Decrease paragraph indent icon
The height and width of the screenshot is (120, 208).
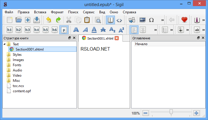coord(181,30)
